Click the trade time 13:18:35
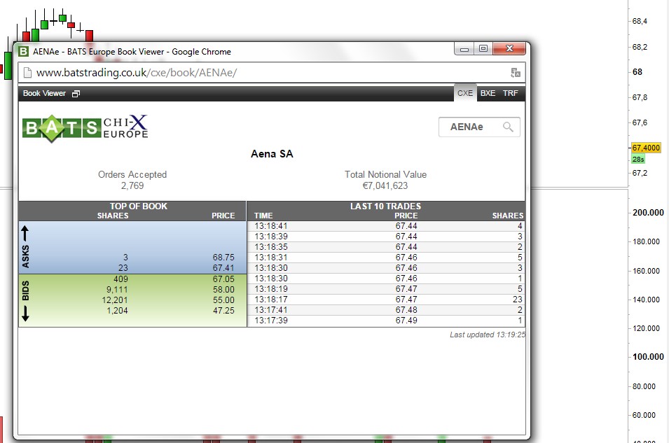 (271, 247)
